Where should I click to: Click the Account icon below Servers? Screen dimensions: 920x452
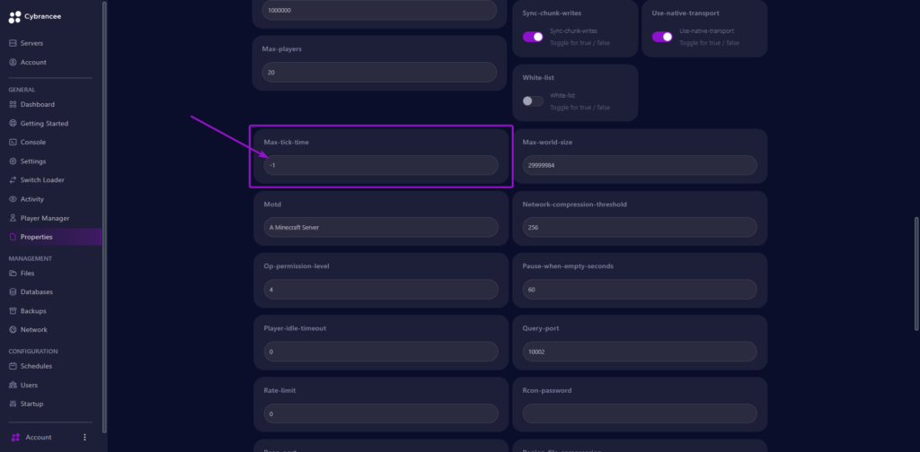pos(13,62)
